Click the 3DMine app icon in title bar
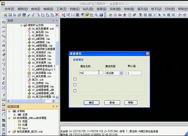The image size is (188, 136). point(3,4)
